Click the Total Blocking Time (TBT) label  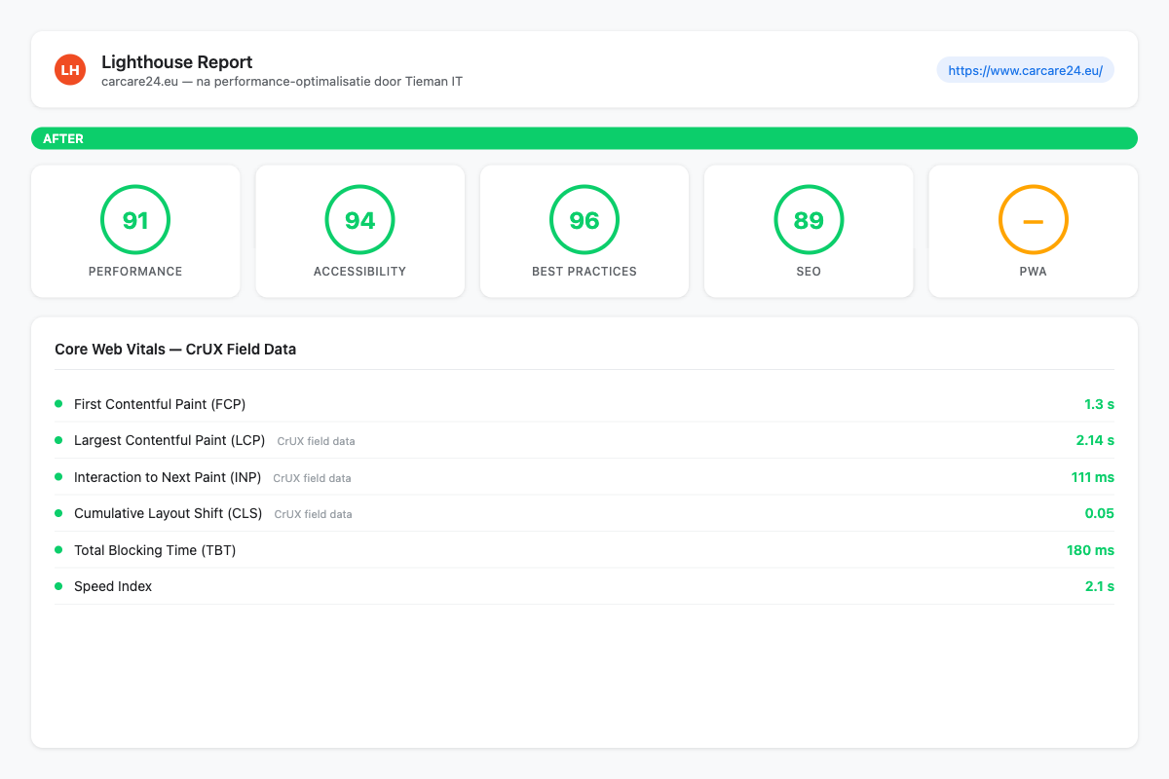[155, 550]
